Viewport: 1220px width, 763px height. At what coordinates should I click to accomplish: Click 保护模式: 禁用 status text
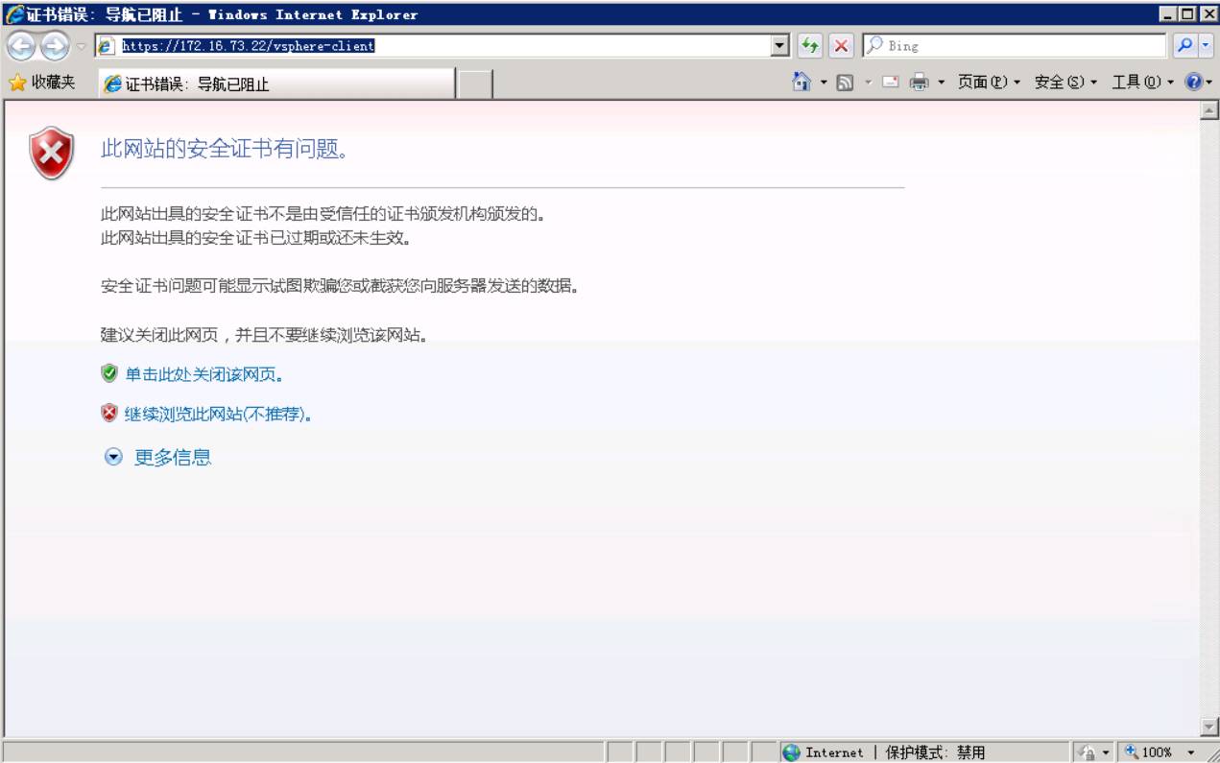(935, 752)
